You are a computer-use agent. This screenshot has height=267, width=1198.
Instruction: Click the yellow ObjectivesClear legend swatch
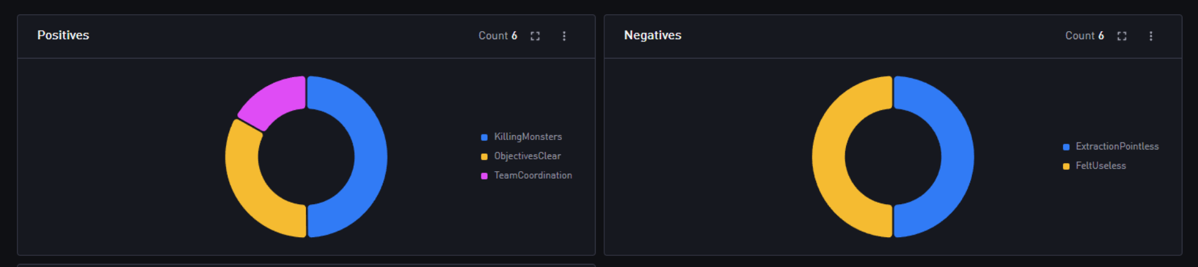(484, 157)
